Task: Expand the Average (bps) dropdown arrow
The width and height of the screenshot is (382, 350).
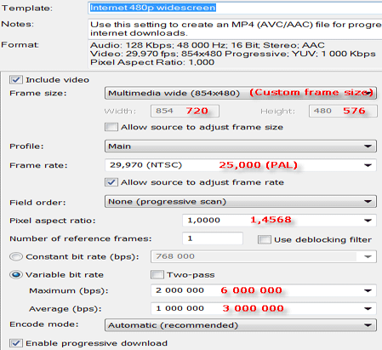Action: [368, 308]
